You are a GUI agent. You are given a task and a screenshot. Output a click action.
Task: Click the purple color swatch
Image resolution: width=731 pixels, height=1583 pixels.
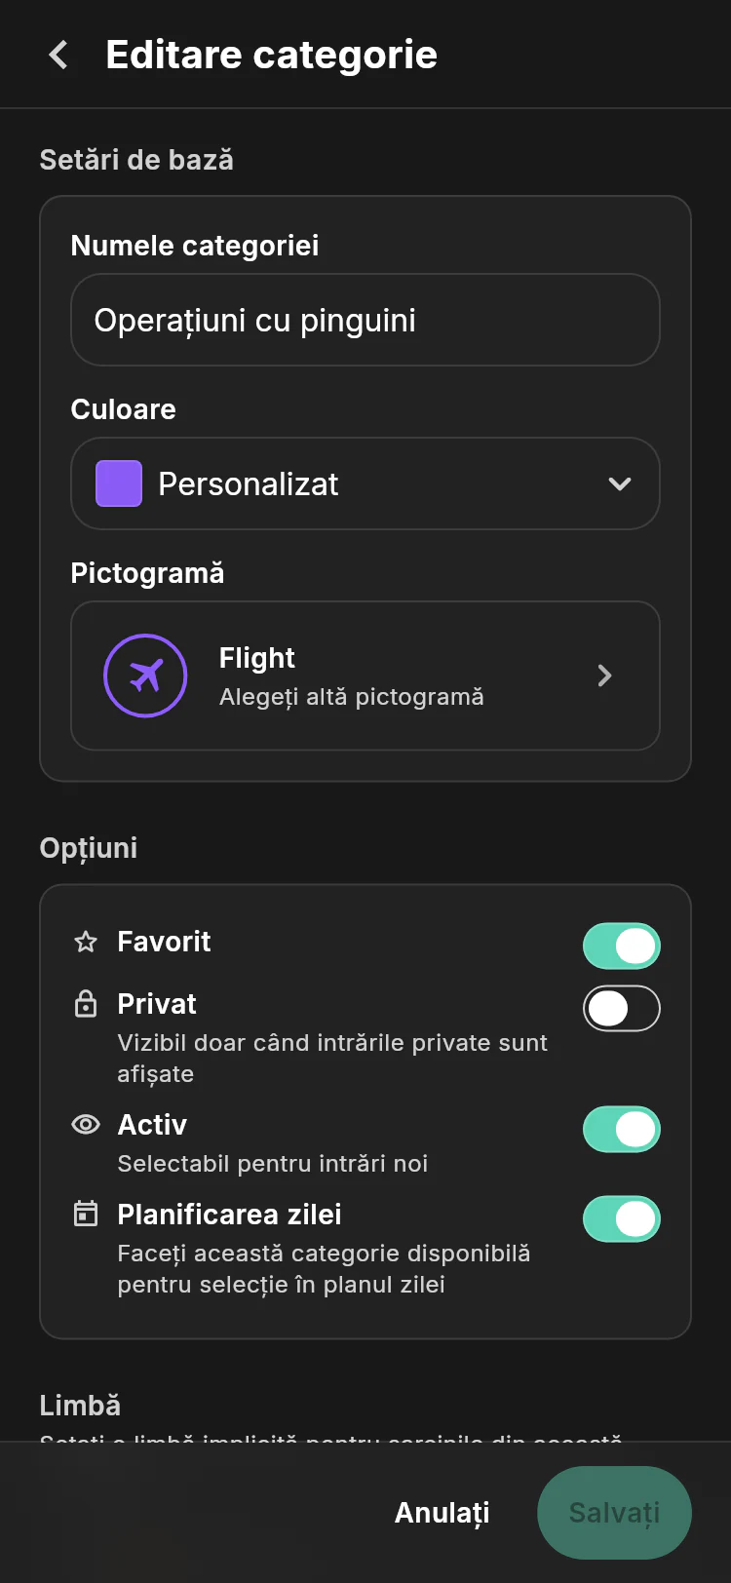pos(119,483)
